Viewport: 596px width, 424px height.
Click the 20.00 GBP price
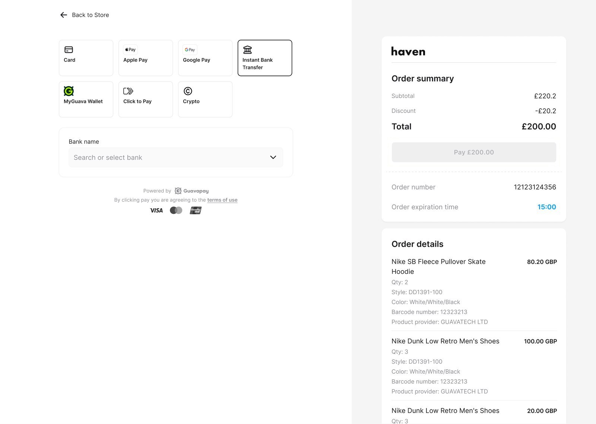tap(542, 411)
